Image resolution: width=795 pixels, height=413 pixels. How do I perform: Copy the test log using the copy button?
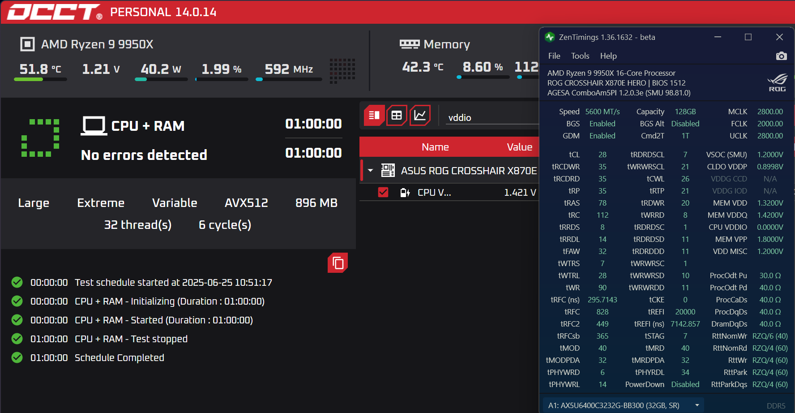coord(338,263)
